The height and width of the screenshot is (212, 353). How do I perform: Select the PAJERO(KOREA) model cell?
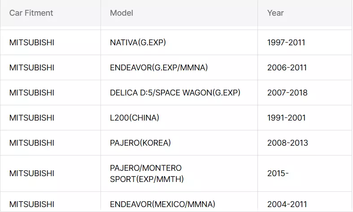[x=140, y=143]
